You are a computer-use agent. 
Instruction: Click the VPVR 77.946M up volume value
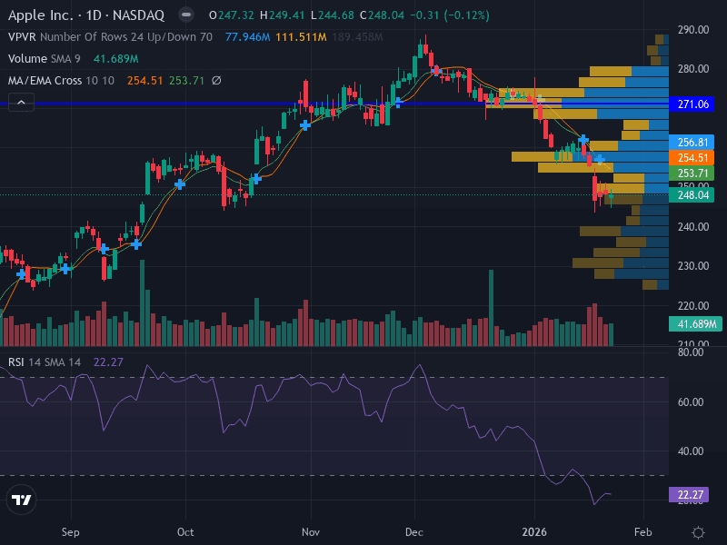coord(247,37)
